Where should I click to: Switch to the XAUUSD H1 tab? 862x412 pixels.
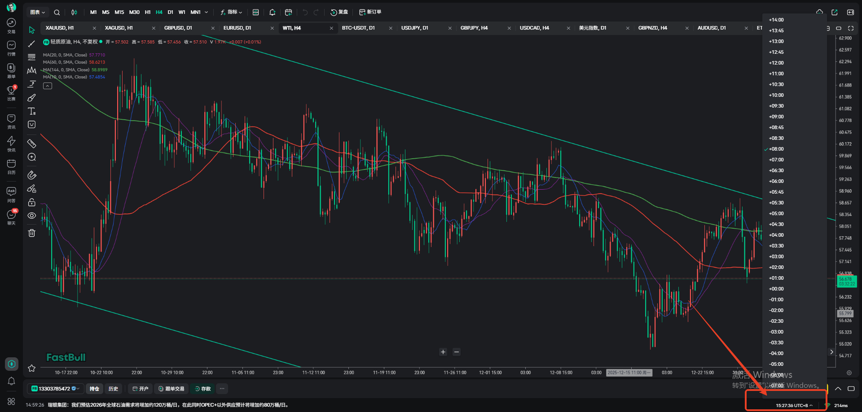click(x=59, y=28)
